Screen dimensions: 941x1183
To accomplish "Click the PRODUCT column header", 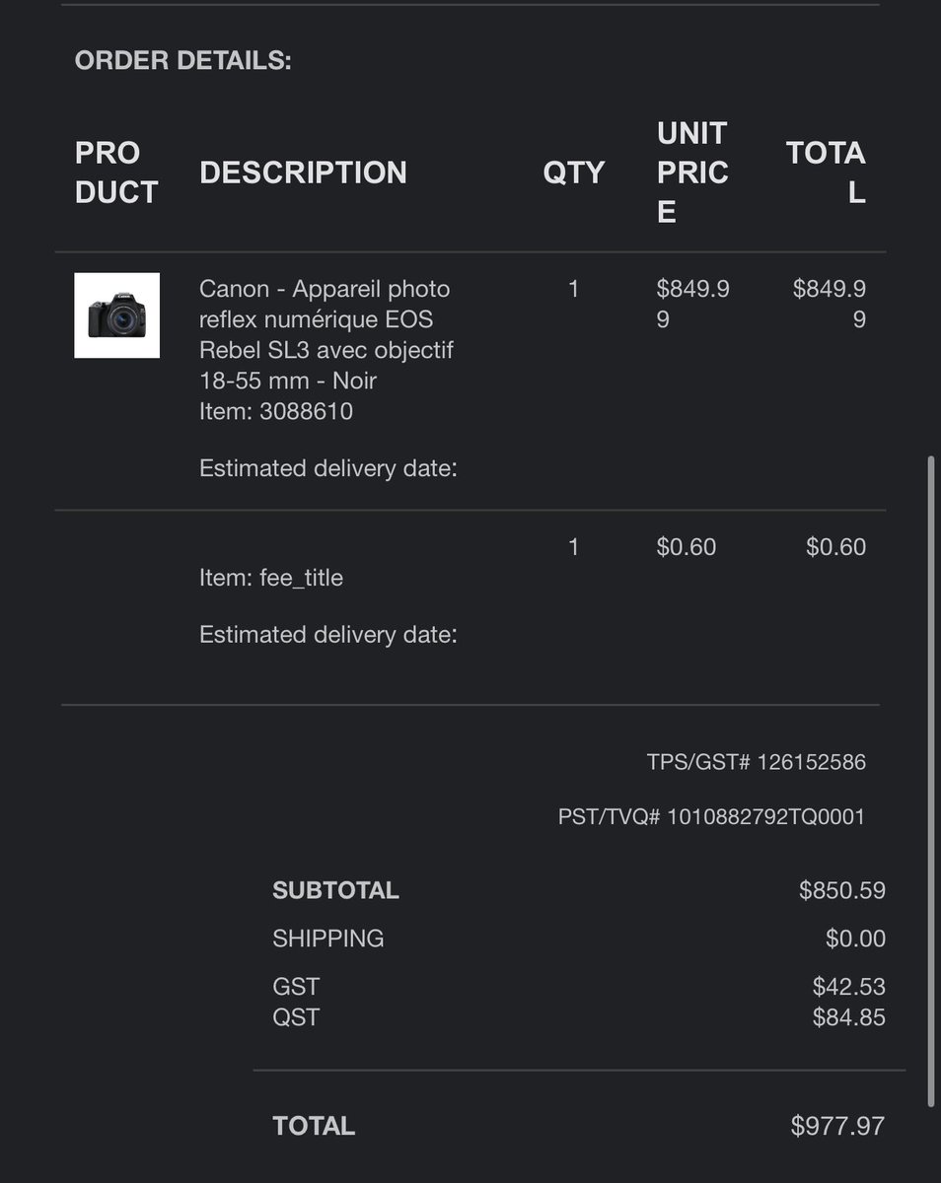I will (x=116, y=173).
